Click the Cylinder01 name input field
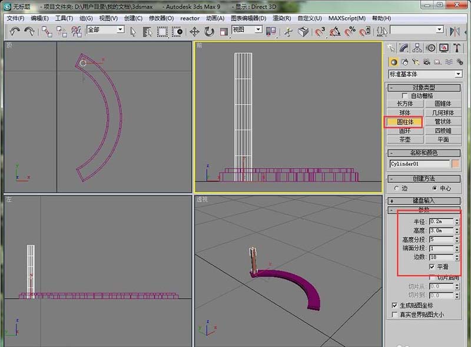The height and width of the screenshot is (347, 471). pyautogui.click(x=420, y=164)
